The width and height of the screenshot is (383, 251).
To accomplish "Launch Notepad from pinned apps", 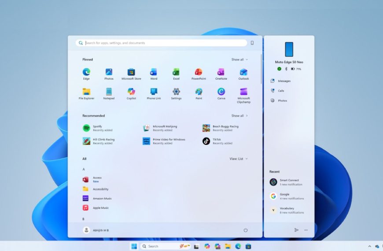I will pyautogui.click(x=109, y=94).
